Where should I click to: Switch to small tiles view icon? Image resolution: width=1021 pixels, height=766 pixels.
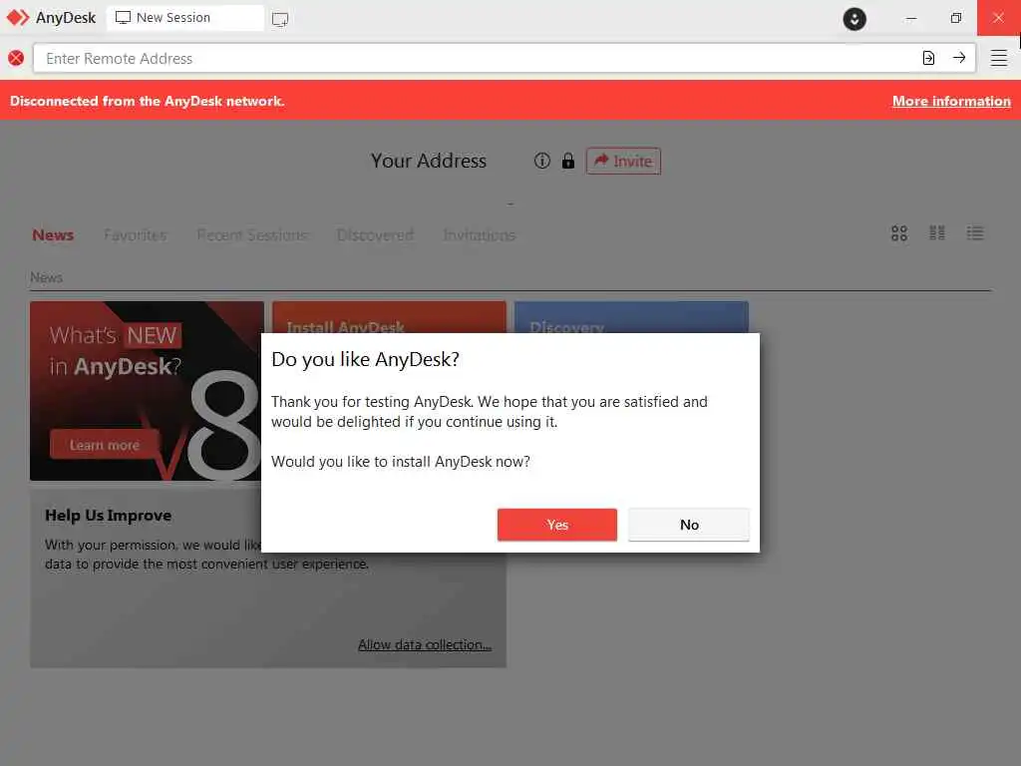click(x=937, y=233)
